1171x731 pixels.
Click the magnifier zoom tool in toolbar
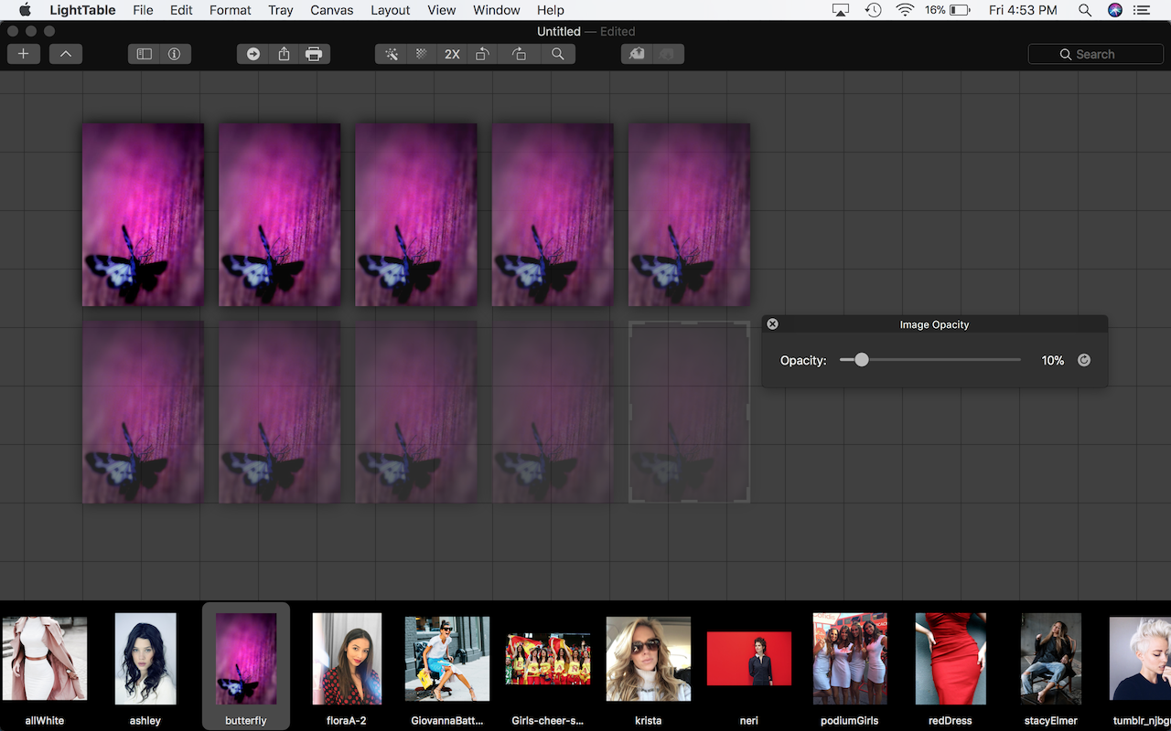[557, 54]
